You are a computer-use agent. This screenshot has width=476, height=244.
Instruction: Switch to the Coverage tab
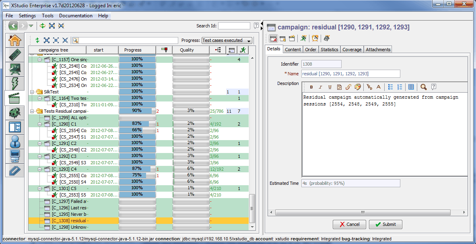pos(352,49)
